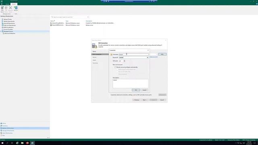Click the Home view icon in navigation pane
Image resolution: width=258 pixels, height=145 pixels.
1,123
